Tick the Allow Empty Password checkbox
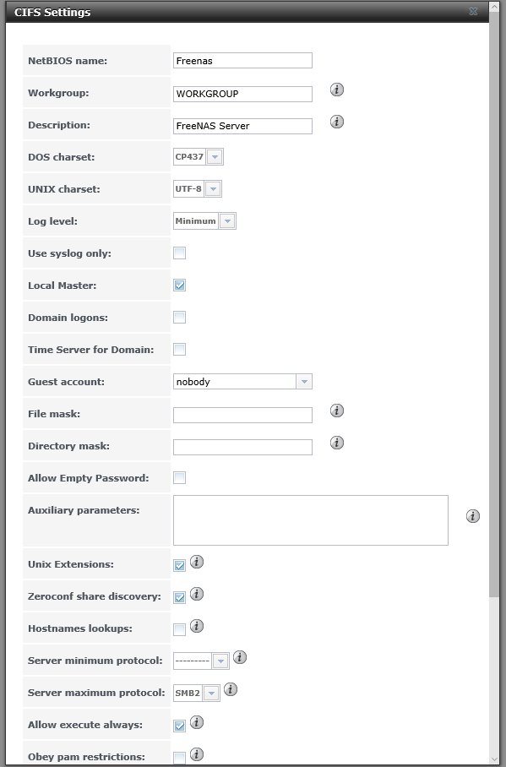Screen dimensions: 506x767 coord(180,477)
